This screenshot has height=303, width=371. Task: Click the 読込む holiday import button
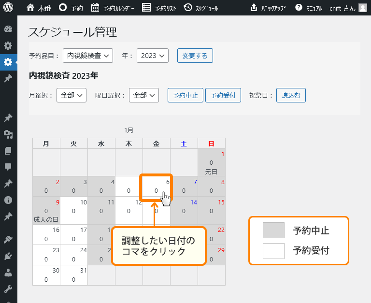point(291,95)
